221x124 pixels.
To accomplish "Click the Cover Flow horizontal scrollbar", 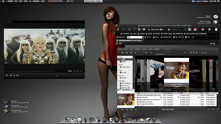I will click(176, 89).
